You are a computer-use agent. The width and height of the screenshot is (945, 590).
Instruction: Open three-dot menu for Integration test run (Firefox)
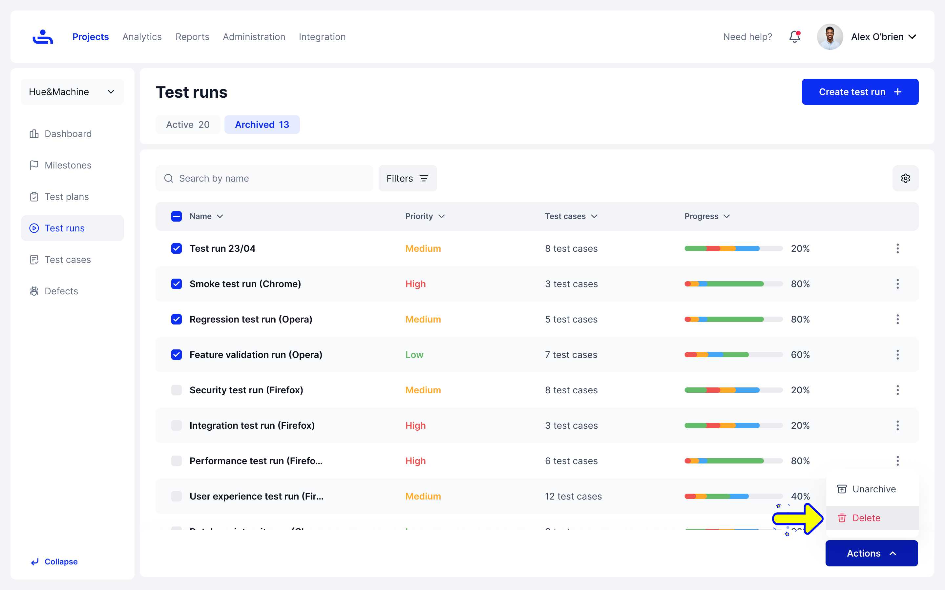click(897, 425)
